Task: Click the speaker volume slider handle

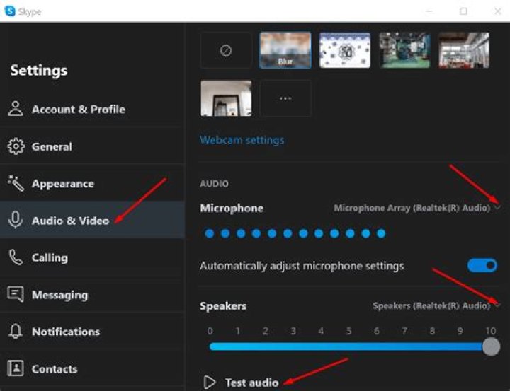Action: coord(491,346)
